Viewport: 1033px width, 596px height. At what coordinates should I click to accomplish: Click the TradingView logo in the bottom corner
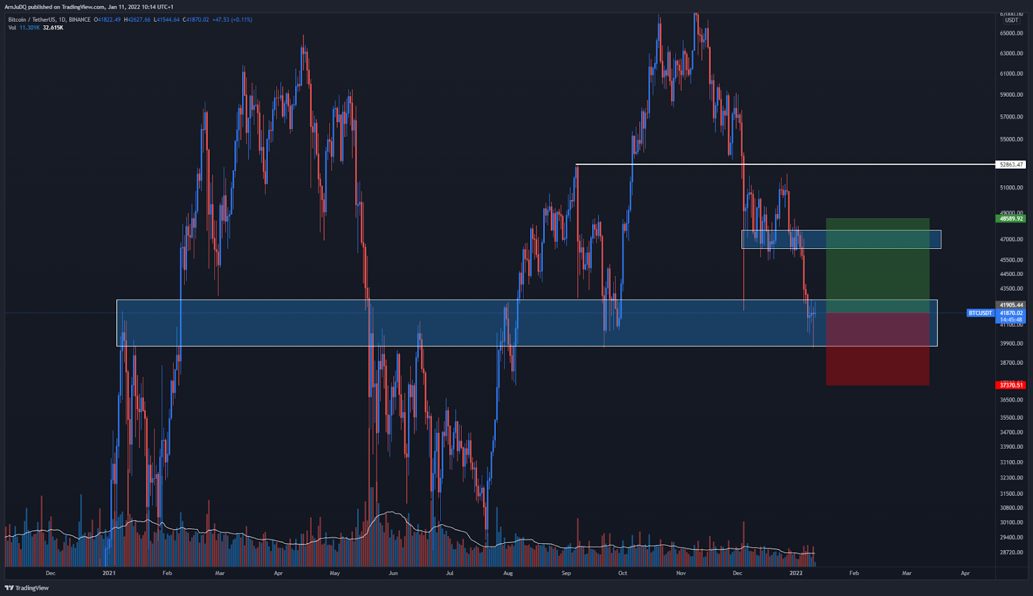coord(26,588)
